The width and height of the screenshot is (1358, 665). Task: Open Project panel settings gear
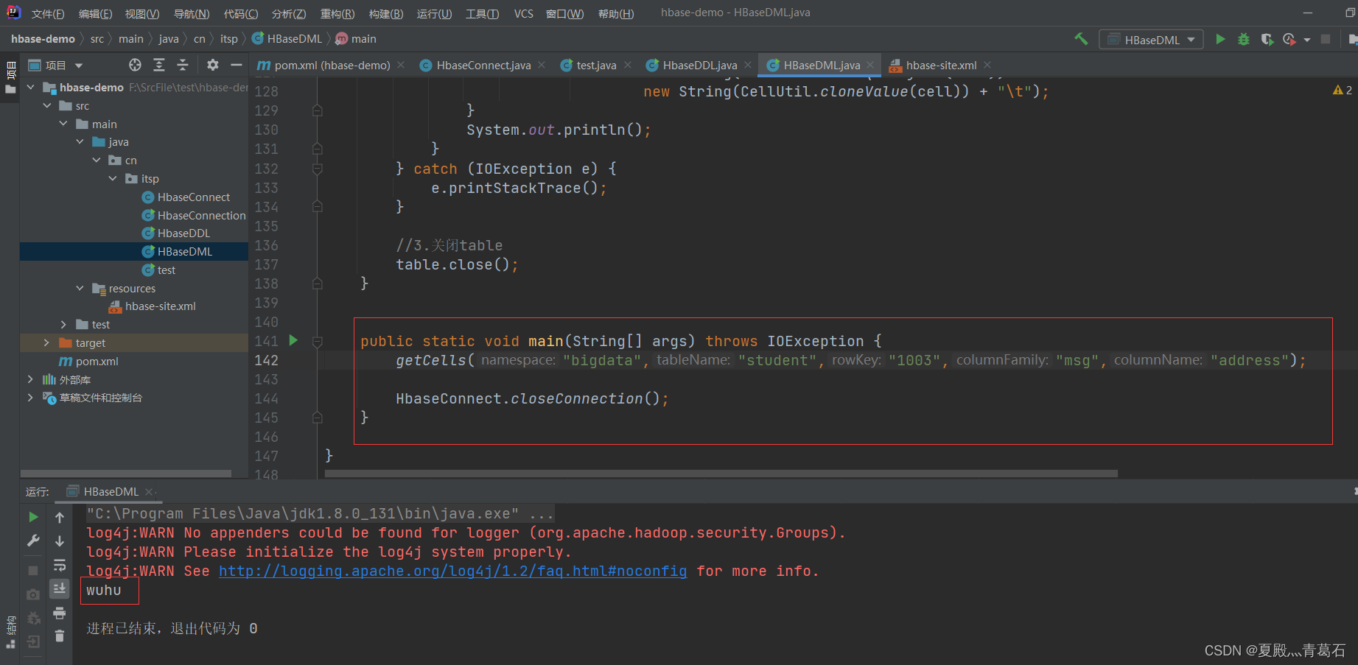tap(213, 65)
